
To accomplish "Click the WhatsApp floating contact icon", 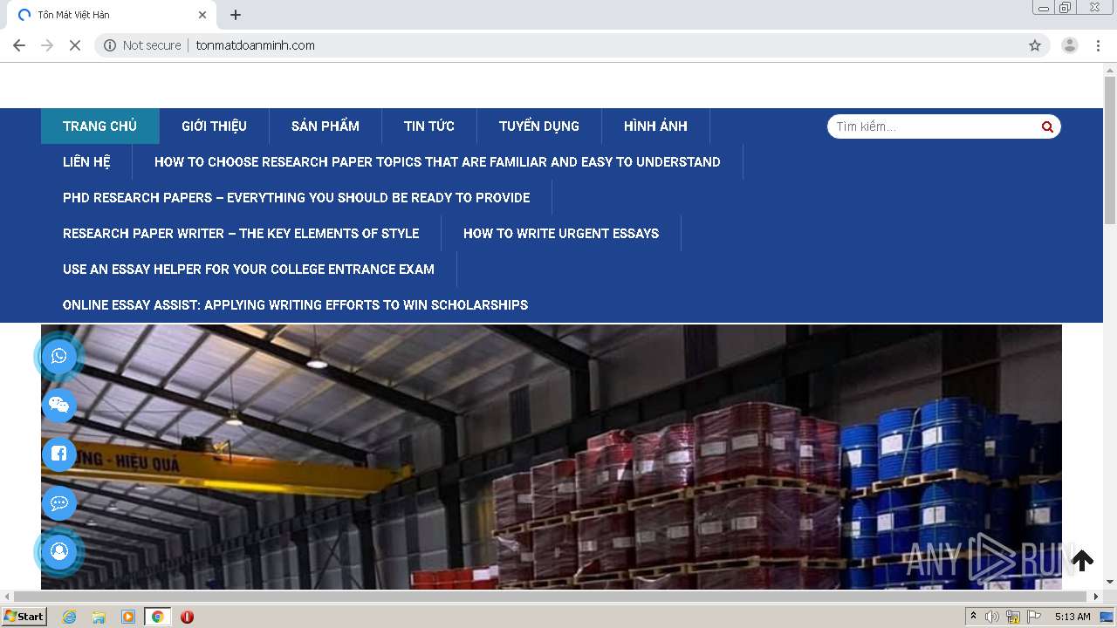I will (59, 356).
